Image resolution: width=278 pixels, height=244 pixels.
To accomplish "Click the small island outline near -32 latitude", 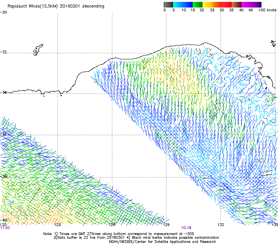I will [38, 50].
